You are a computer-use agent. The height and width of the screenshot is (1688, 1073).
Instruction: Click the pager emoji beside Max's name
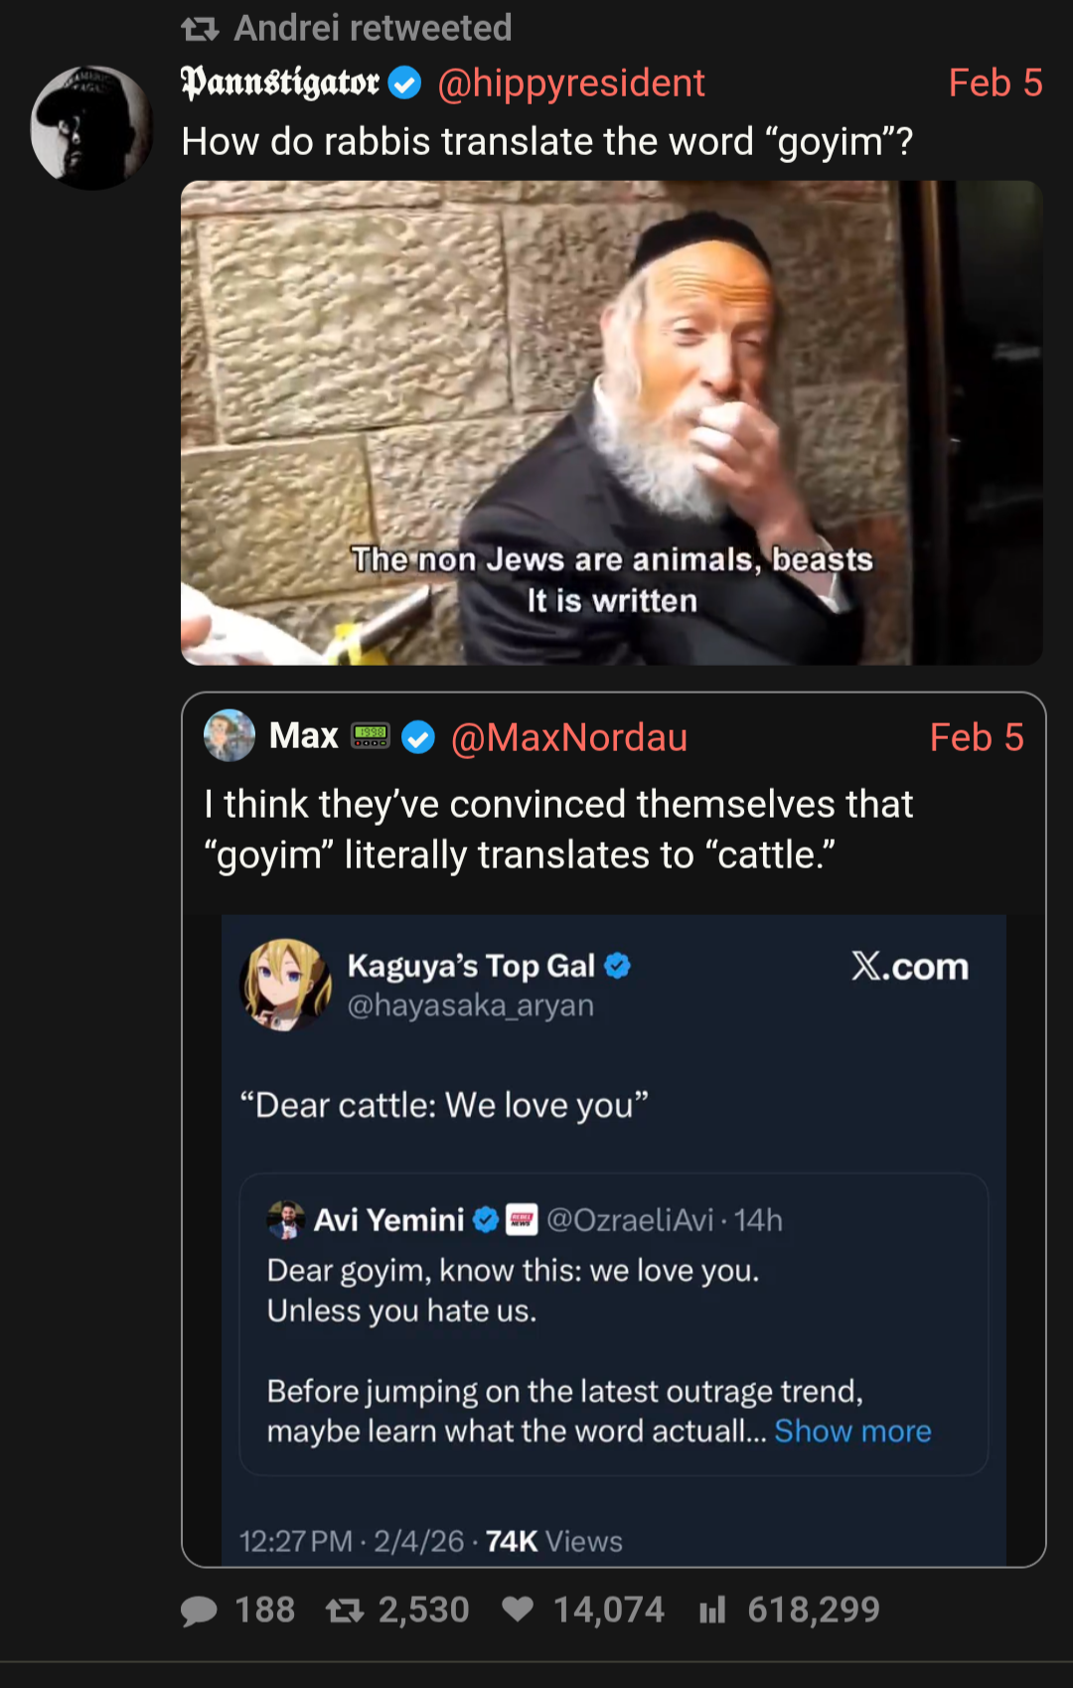coord(371,736)
